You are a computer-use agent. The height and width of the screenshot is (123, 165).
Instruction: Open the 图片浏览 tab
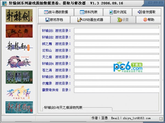tap(118, 12)
